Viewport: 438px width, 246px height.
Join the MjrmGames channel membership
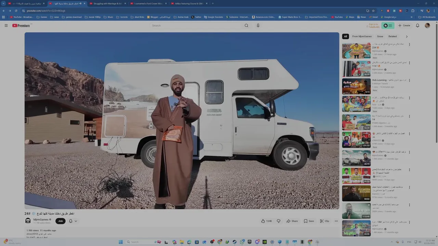61,221
